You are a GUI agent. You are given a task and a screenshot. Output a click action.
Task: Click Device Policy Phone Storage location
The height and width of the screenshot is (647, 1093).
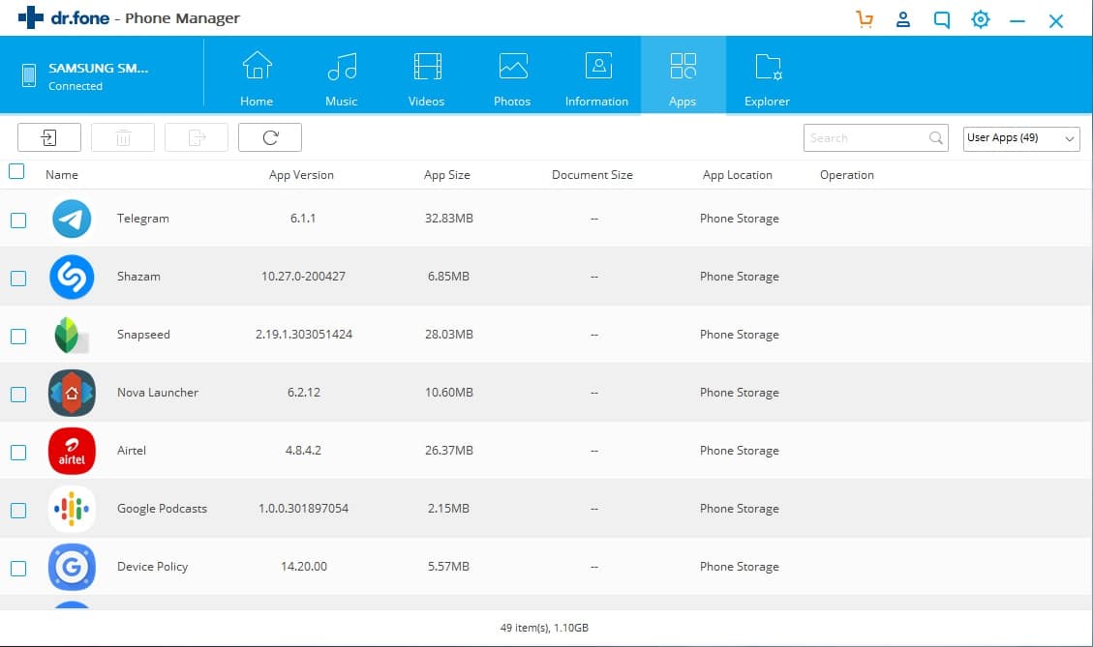click(740, 567)
